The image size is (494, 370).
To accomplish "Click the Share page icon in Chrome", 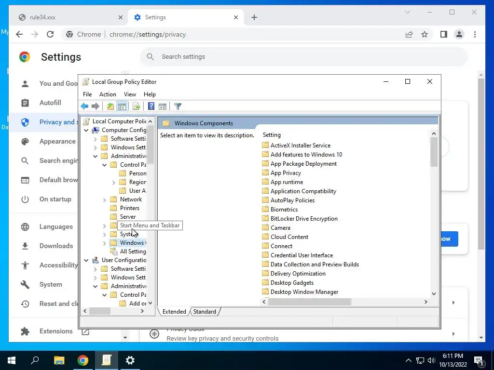I will click(409, 34).
